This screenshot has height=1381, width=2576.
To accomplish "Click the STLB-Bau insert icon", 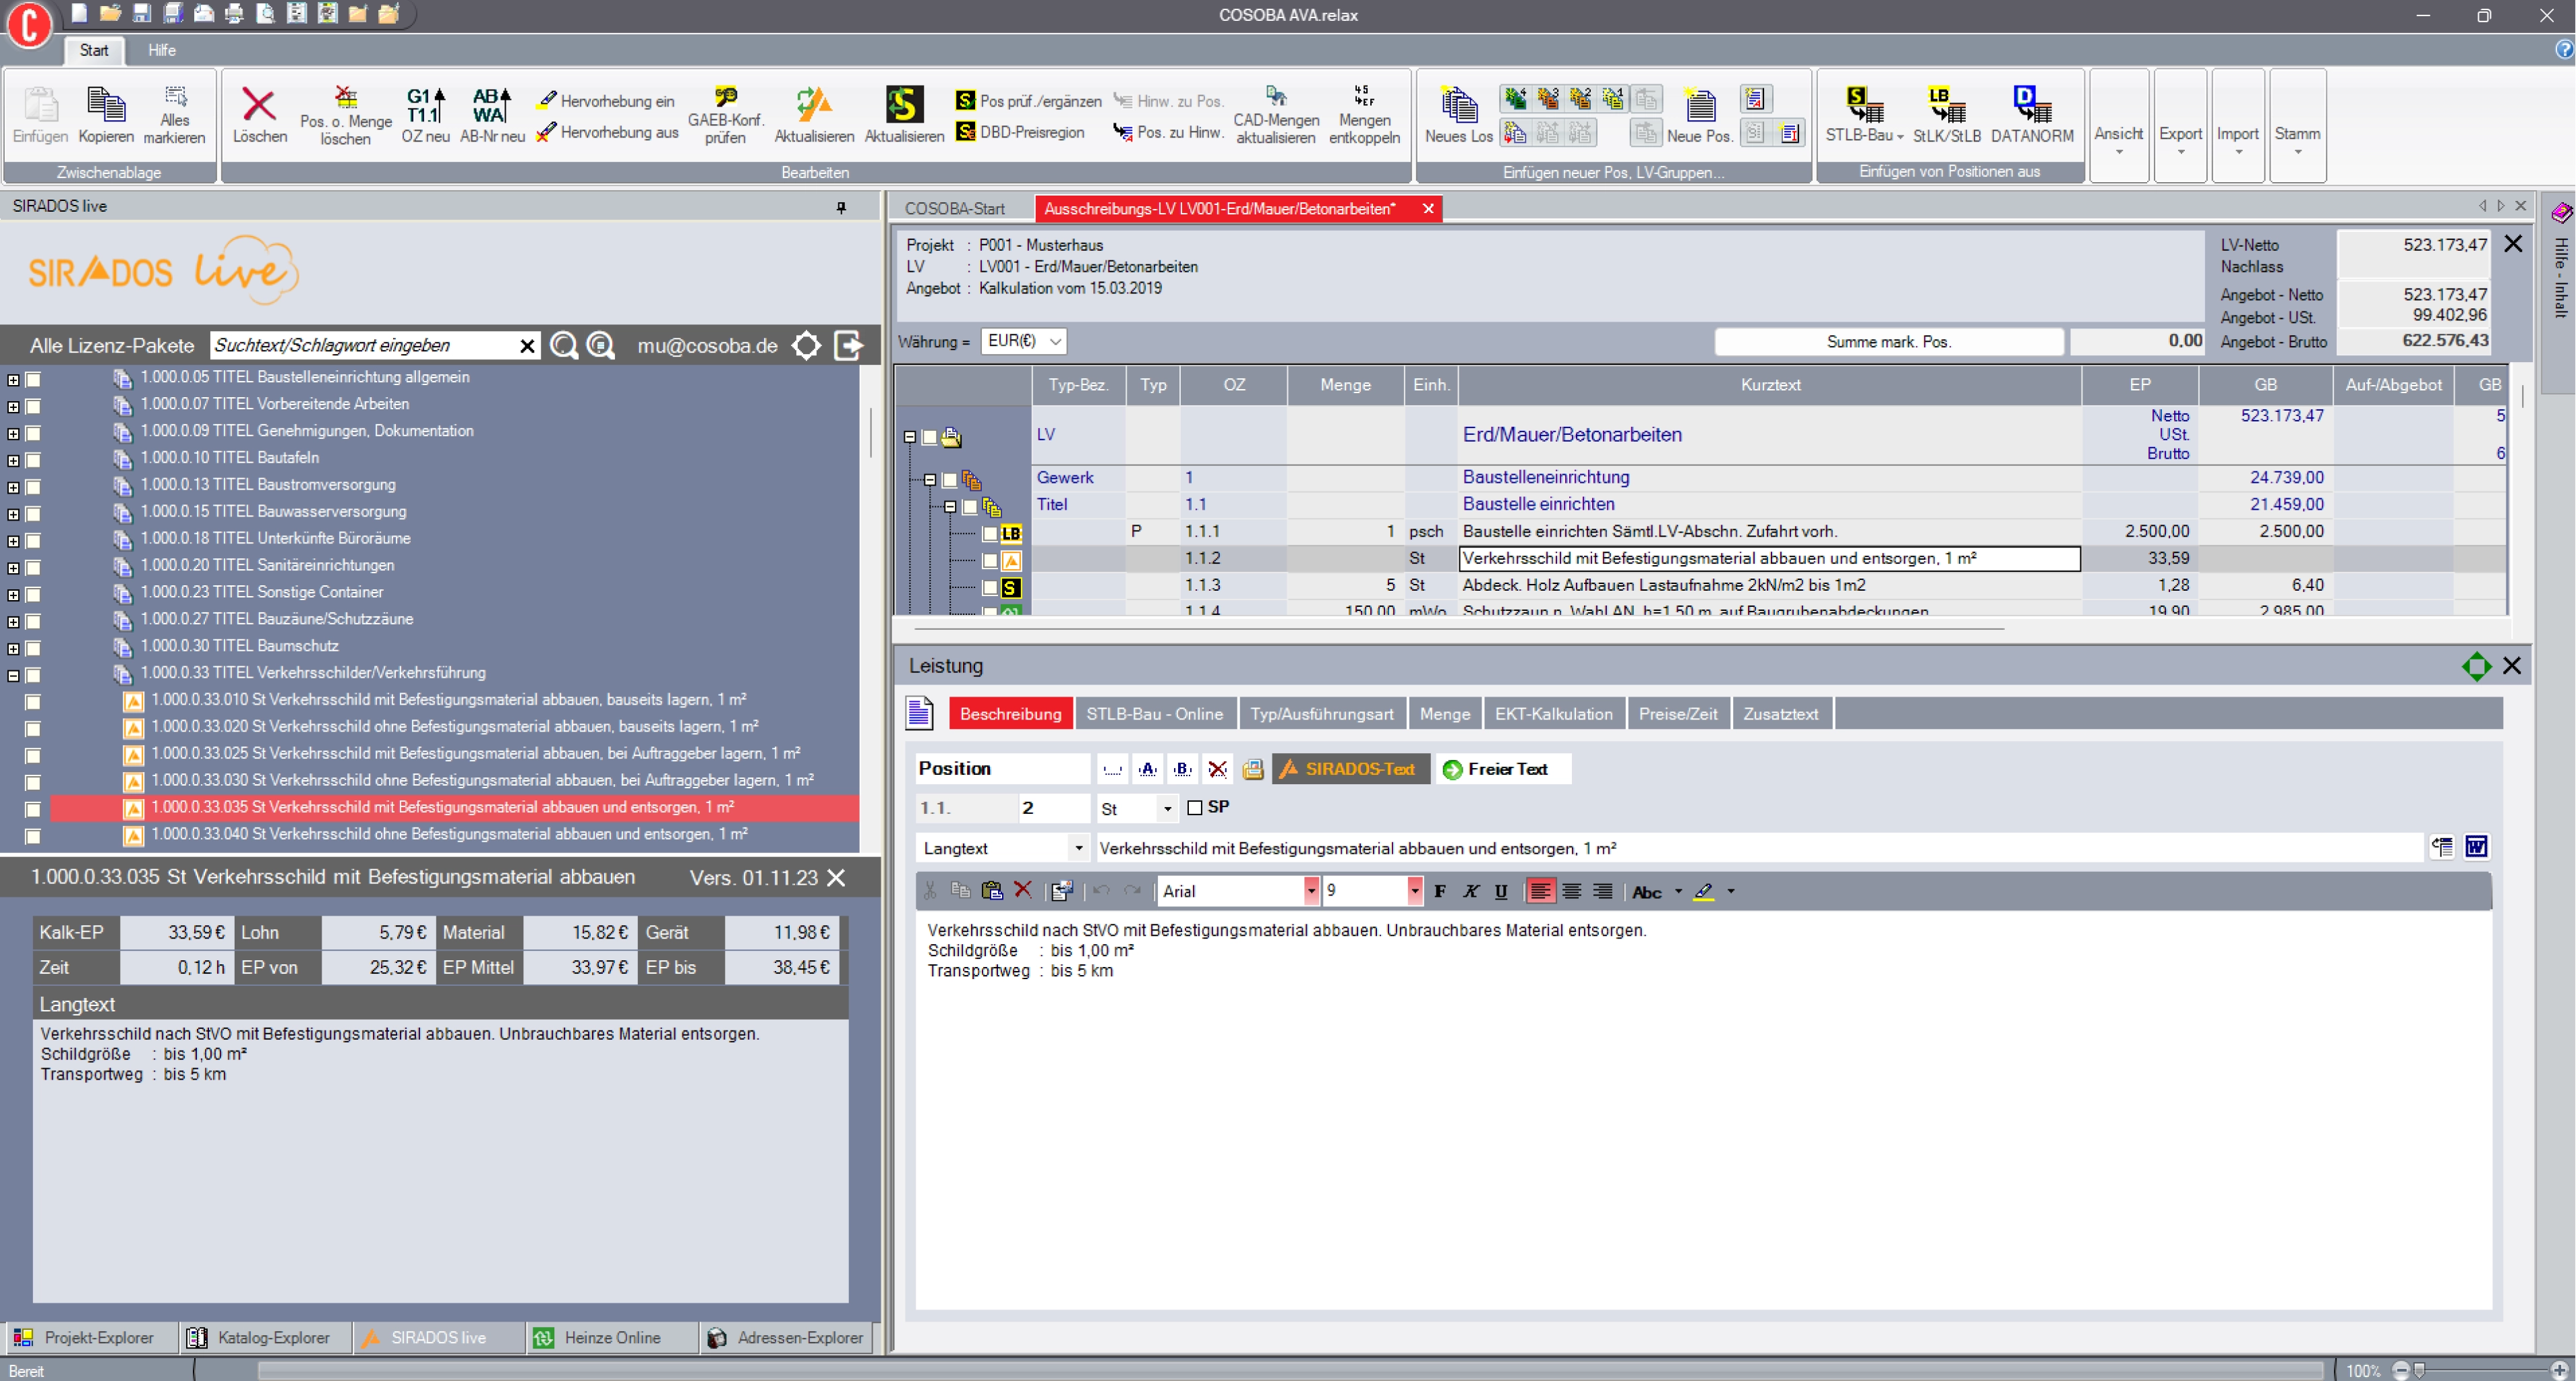I will pyautogui.click(x=1864, y=104).
